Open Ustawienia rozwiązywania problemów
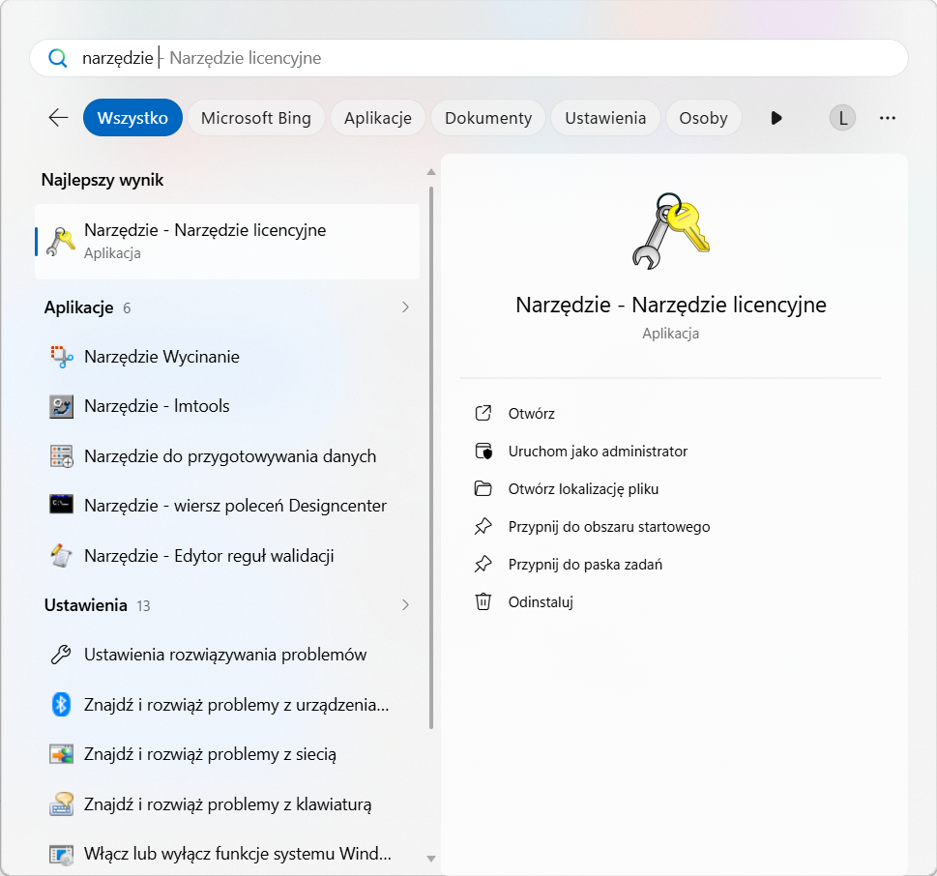Viewport: 937px width, 876px height. pos(227,655)
